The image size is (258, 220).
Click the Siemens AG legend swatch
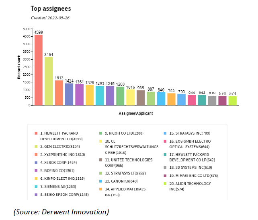click(x=36, y=187)
